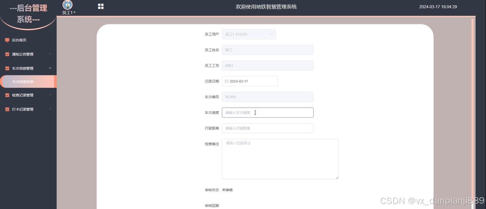486x209 pixels.
Task: Click the textarea resize handle corner
Action: point(336,177)
